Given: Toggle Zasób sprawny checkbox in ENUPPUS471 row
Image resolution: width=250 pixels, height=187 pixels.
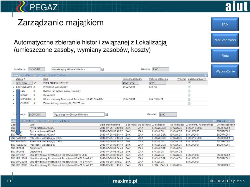Looking at the screenshot, I should (x=189, y=99).
